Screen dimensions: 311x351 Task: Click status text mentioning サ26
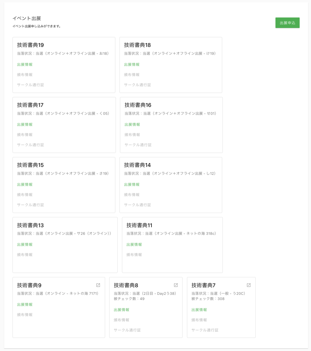(x=64, y=233)
